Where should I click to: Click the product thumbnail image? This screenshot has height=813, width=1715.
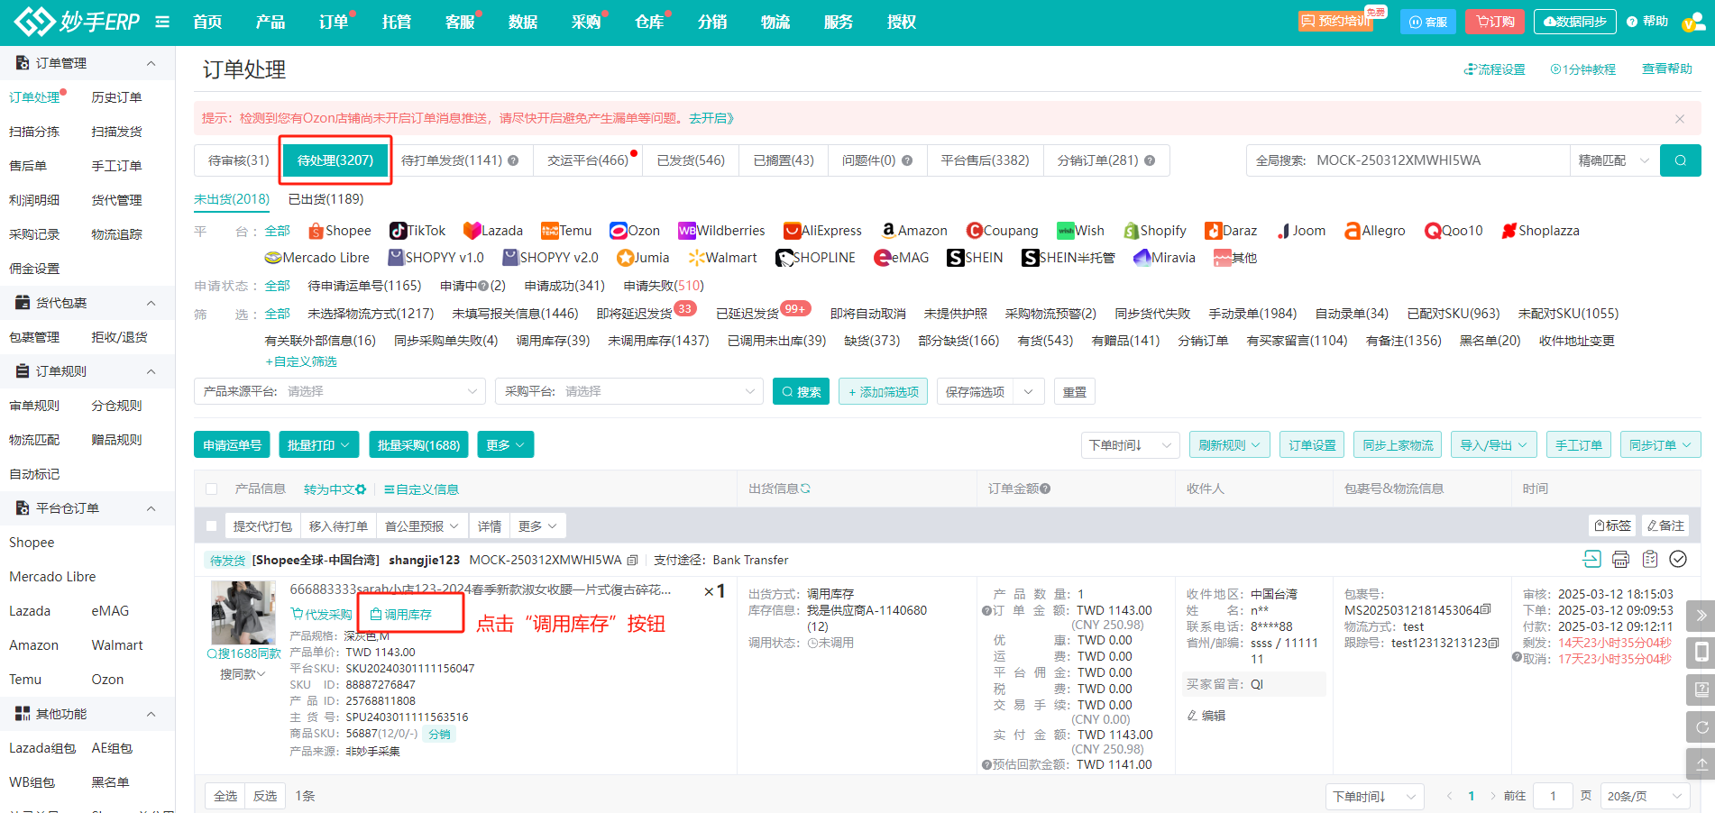point(243,612)
